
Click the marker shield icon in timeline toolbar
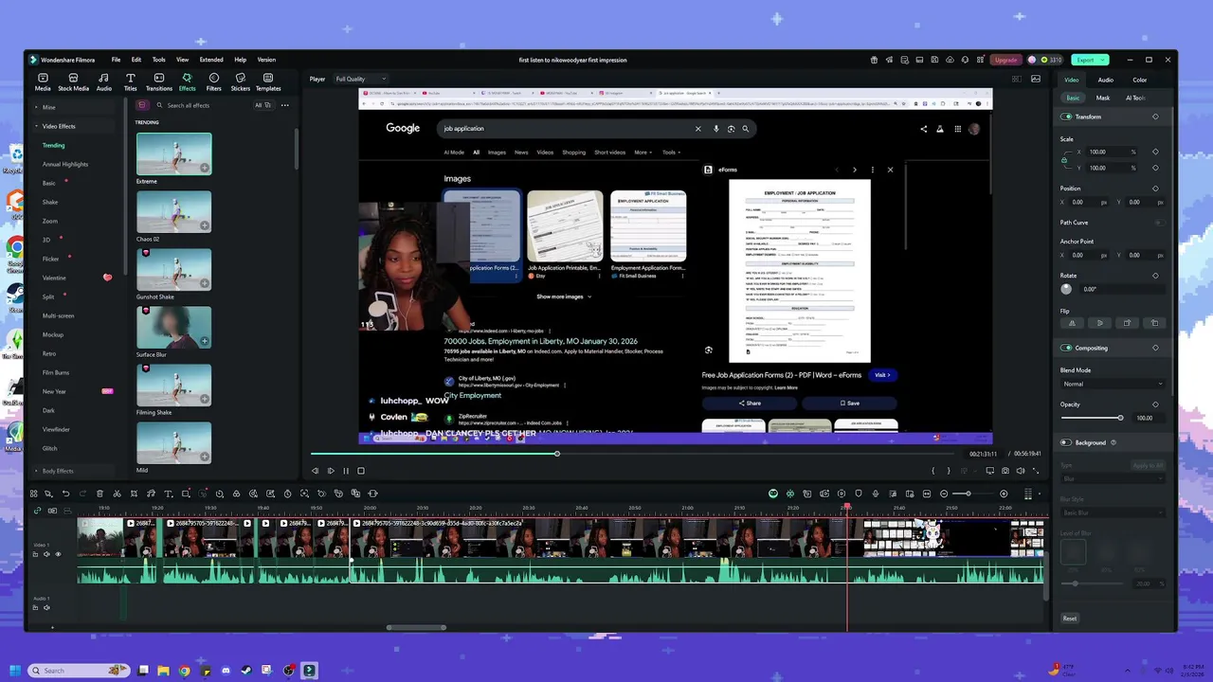pos(859,494)
